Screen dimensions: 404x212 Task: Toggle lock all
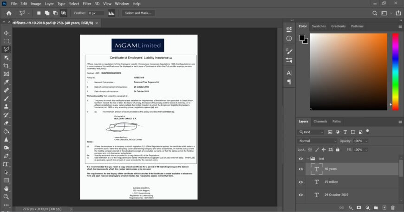(338, 149)
